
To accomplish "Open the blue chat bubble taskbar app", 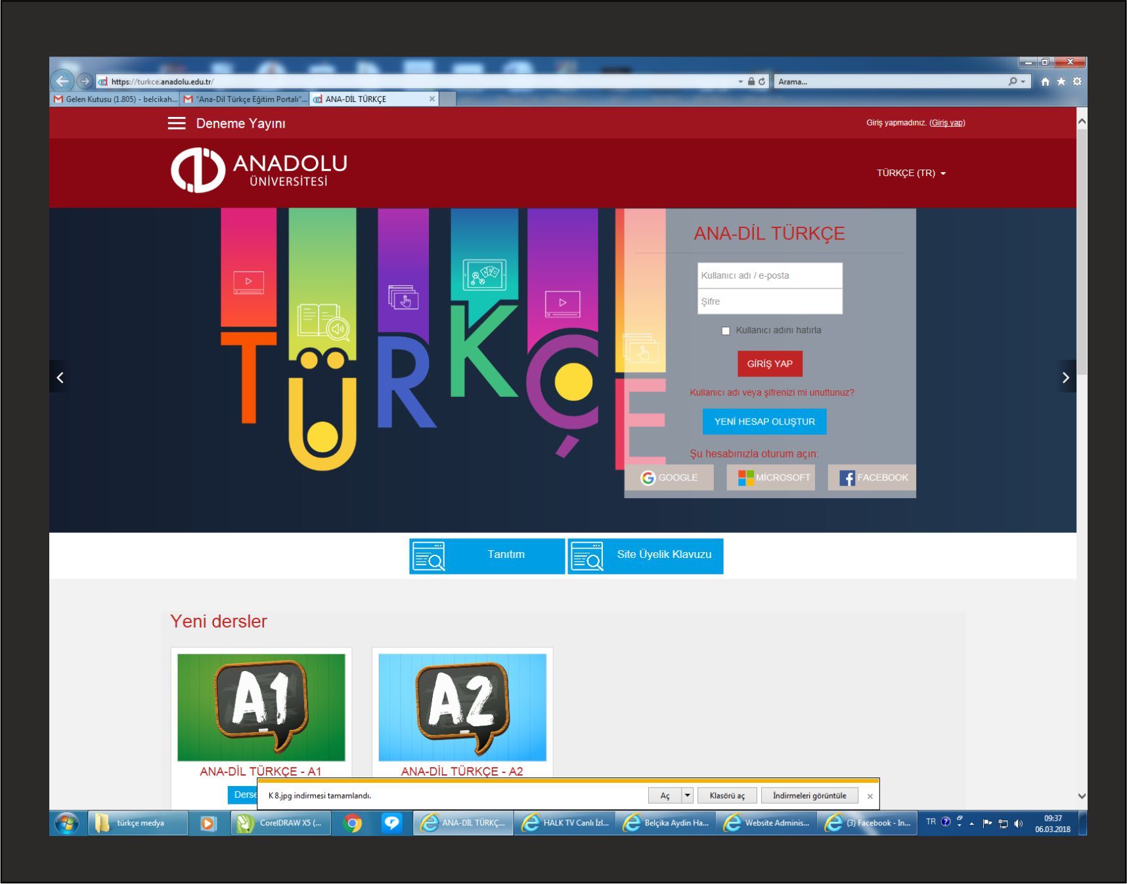I will tap(392, 823).
